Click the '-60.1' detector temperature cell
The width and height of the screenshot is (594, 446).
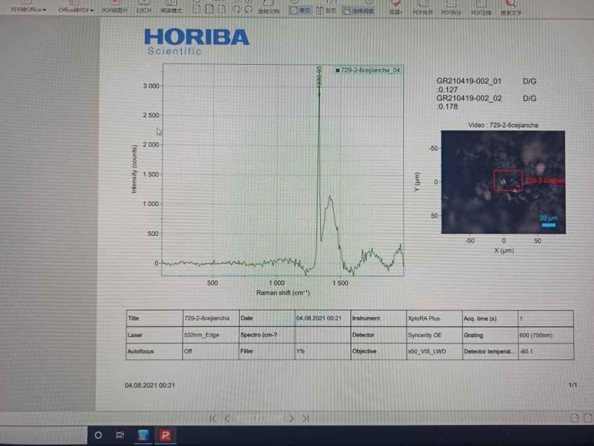tap(546, 352)
